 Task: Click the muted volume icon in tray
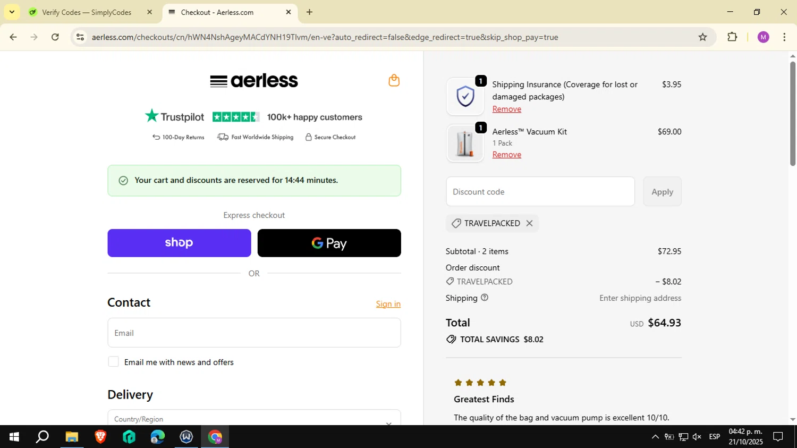tap(697, 437)
